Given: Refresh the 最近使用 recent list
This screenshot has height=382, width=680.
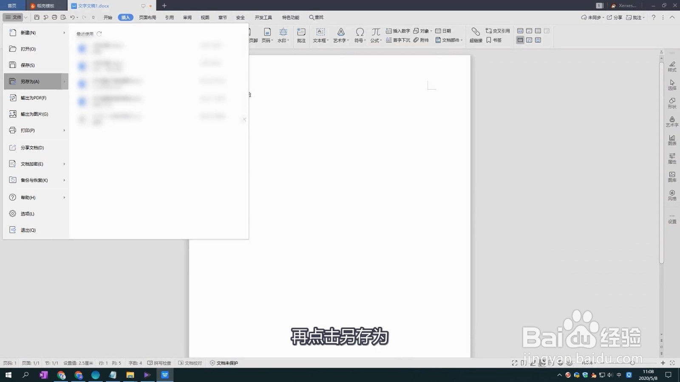Looking at the screenshot, I should tap(99, 34).
